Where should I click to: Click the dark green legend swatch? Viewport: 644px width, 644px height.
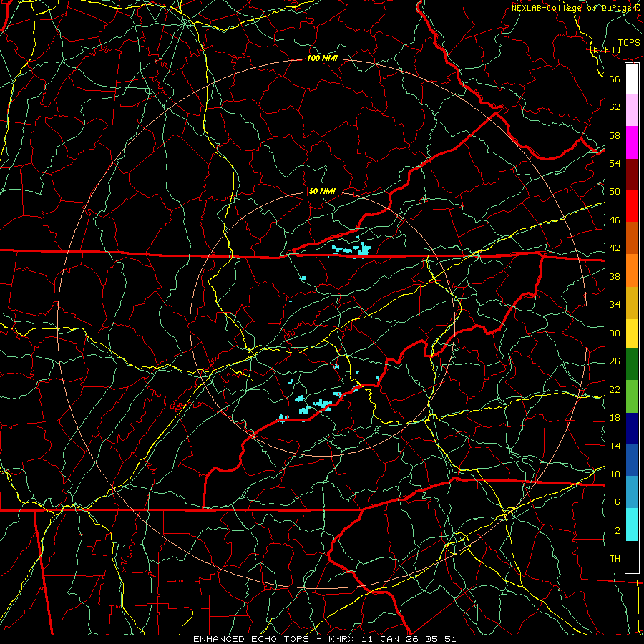632,364
